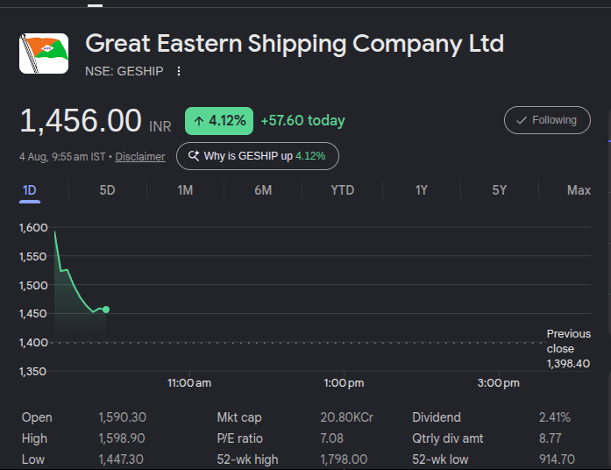This screenshot has width=611, height=470.
Task: Click the 1:00 pm time axis label
Action: pyautogui.click(x=344, y=383)
